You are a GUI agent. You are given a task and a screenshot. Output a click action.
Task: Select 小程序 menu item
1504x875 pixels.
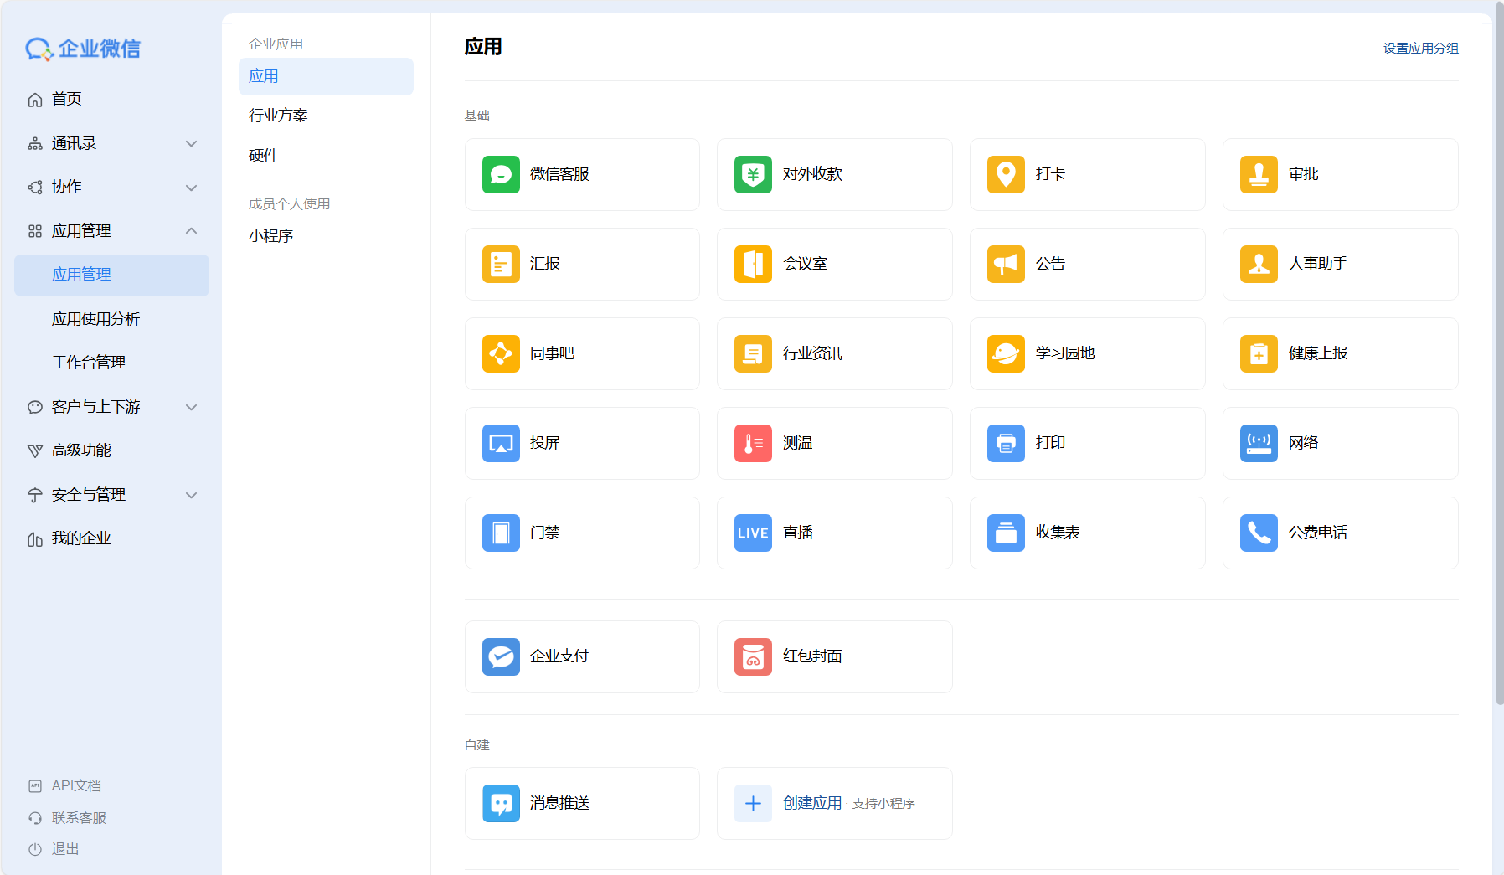point(270,236)
